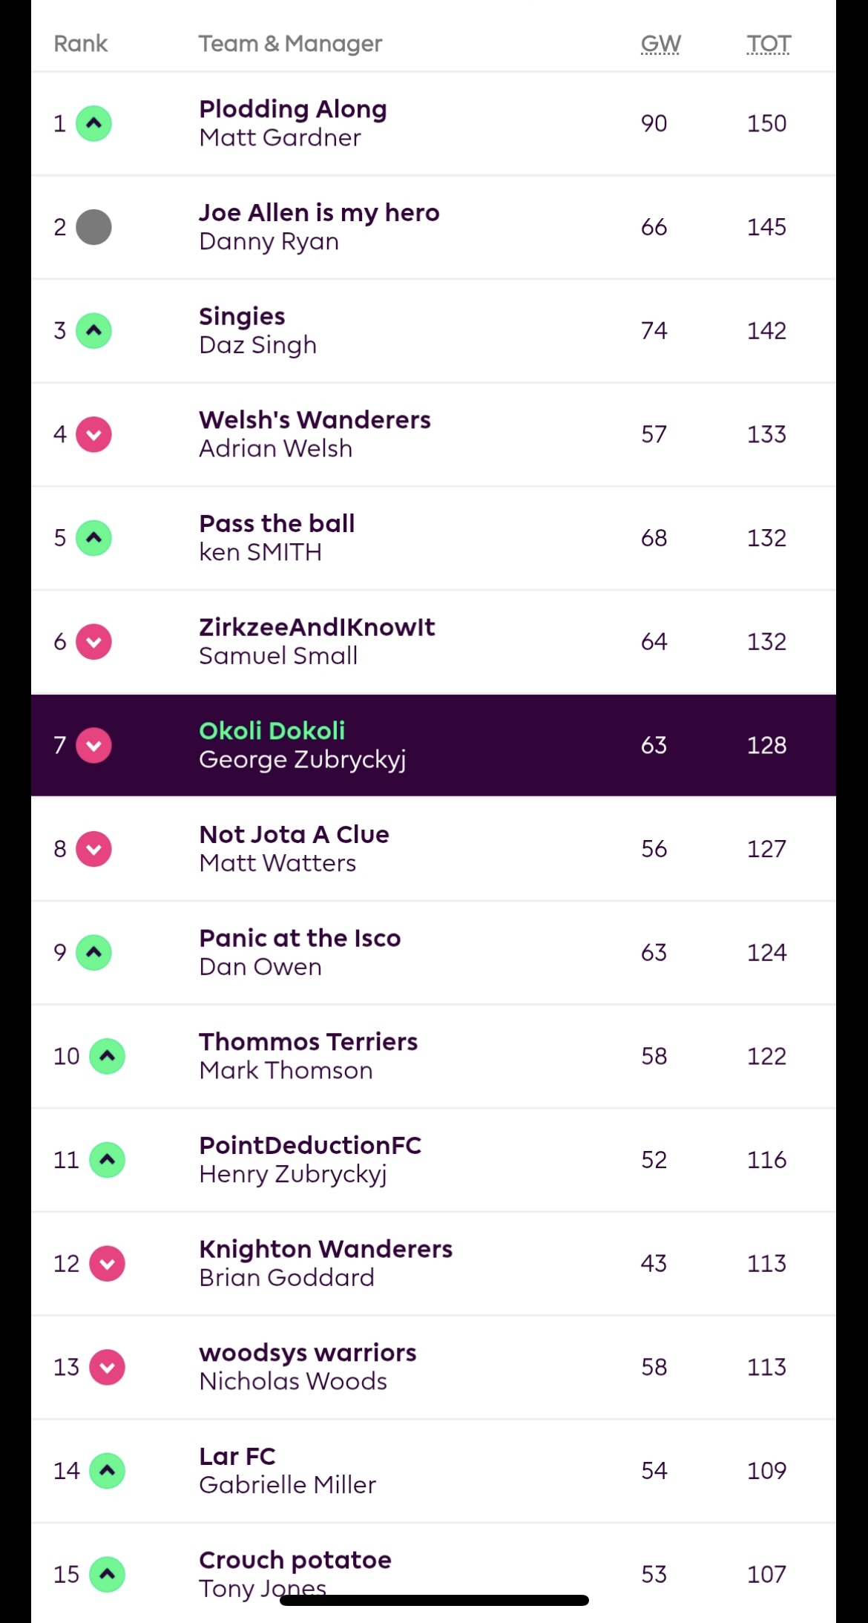Click the GW column header

660,44
